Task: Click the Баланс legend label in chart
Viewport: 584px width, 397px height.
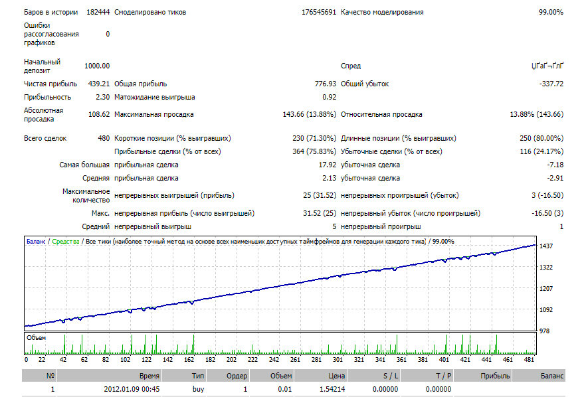Action: tap(36, 242)
